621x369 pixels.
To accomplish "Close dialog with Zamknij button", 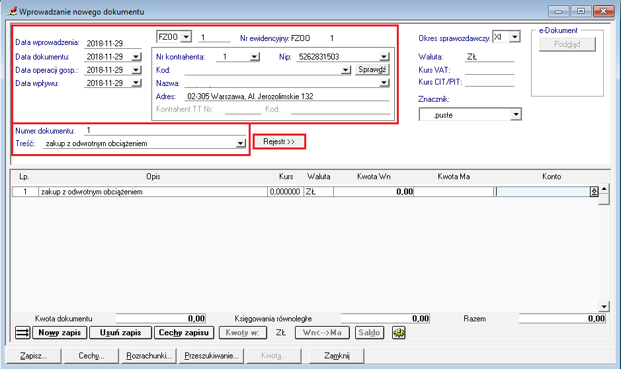I will (337, 356).
